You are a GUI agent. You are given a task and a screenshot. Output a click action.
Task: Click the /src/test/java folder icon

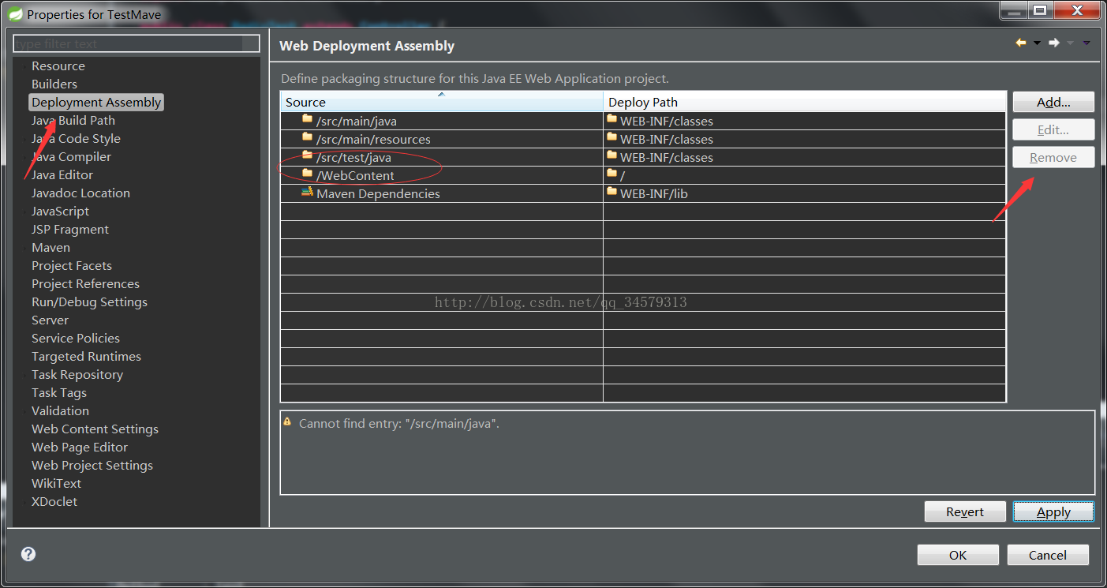(x=308, y=156)
